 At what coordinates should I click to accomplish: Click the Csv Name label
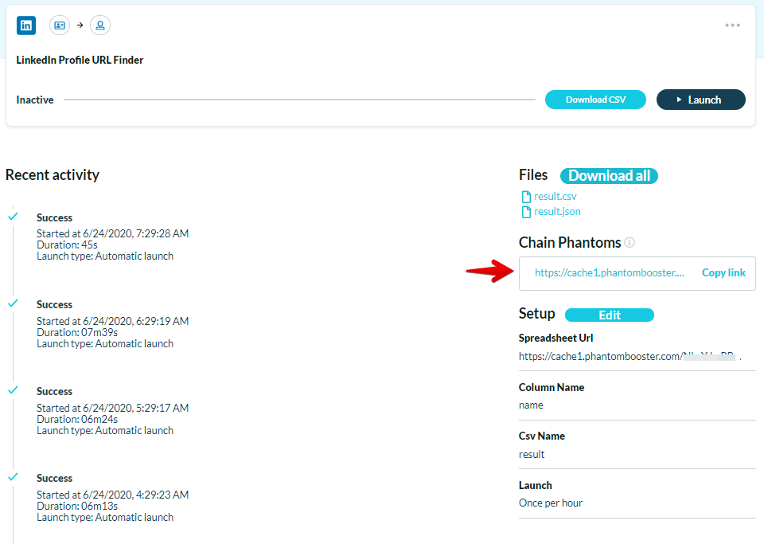(542, 436)
